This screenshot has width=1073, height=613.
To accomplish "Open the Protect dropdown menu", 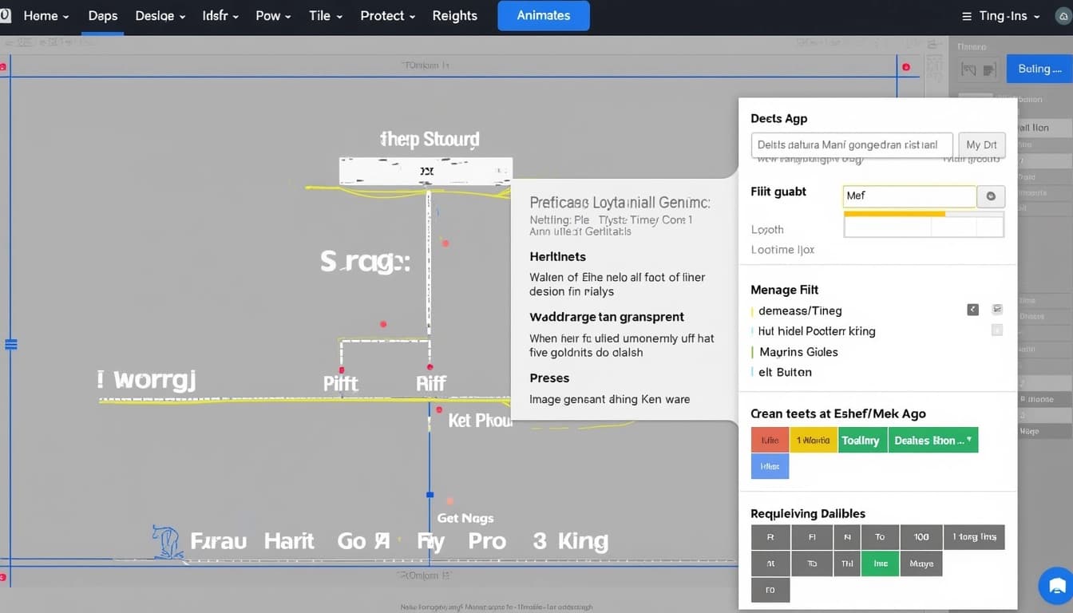I will (387, 16).
